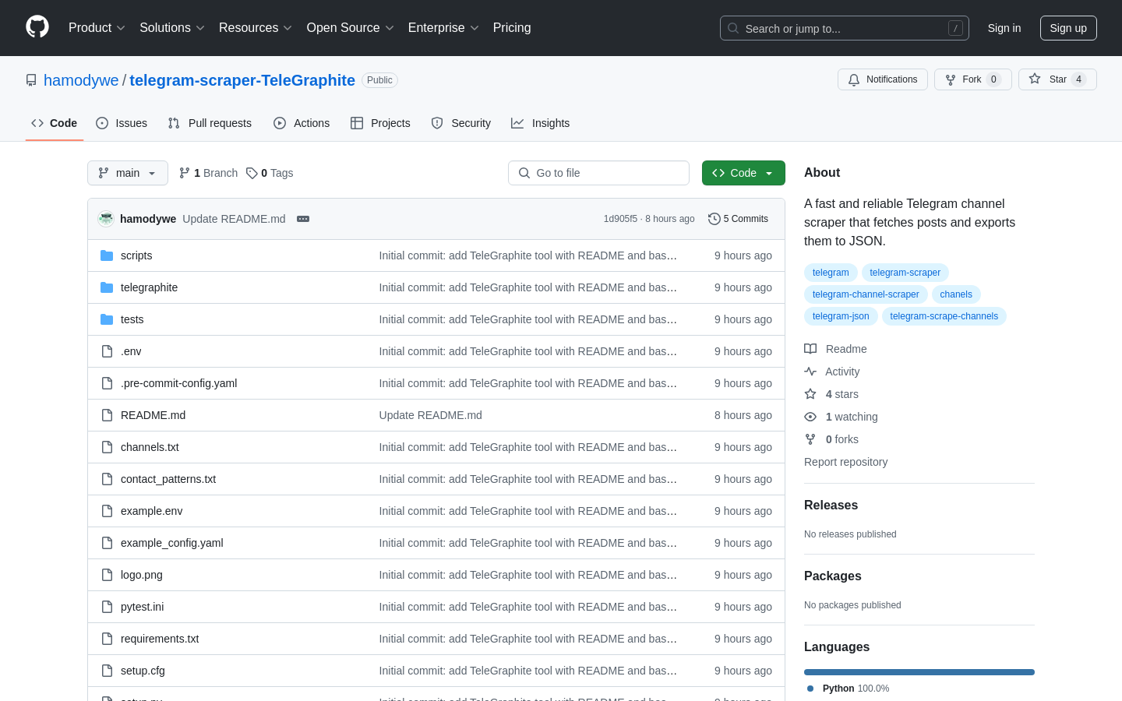This screenshot has width=1122, height=701.
Task: Open the 4 stars link
Action: (831, 394)
